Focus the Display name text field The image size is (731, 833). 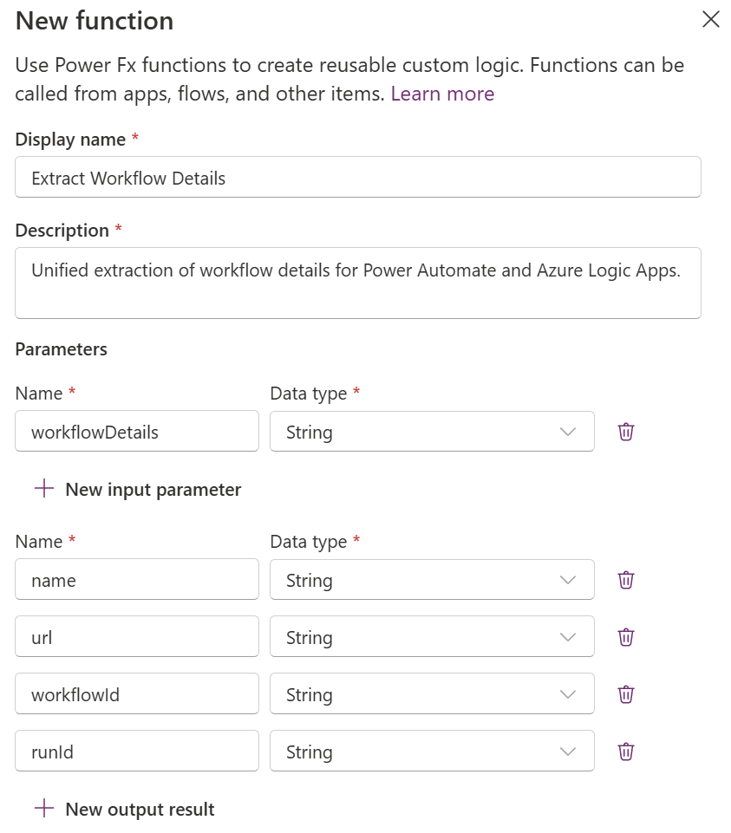tap(357, 178)
